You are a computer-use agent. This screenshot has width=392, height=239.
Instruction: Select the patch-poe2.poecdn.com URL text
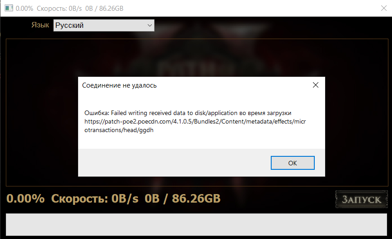coord(195,121)
